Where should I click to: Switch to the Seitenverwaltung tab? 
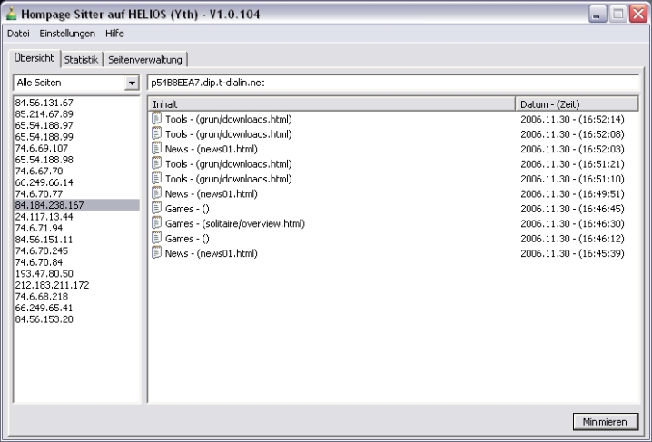click(x=145, y=60)
